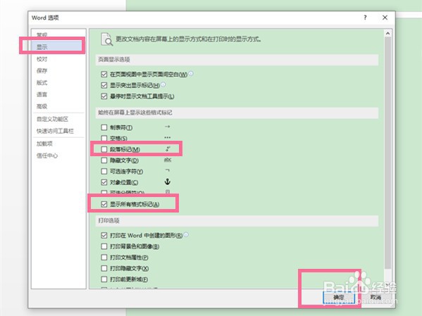Enable the 可选连字符 checkbox
Image resolution: width=422 pixels, height=316 pixels.
(x=104, y=171)
